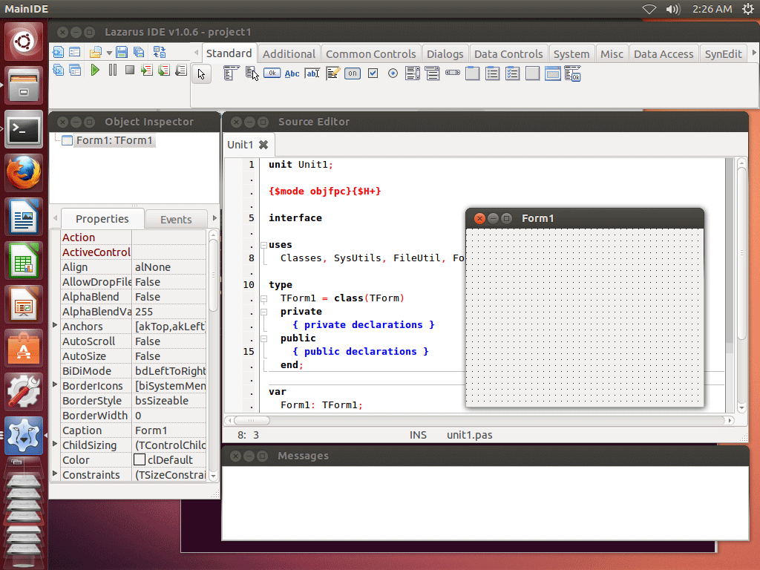Pick the TButton component from the Standard palette
The image size is (760, 570).
tap(272, 73)
